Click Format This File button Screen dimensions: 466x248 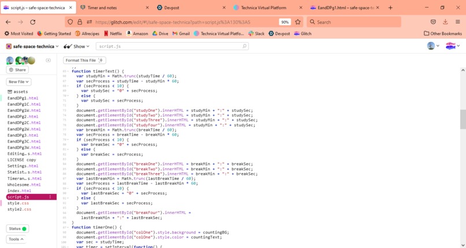point(84,61)
